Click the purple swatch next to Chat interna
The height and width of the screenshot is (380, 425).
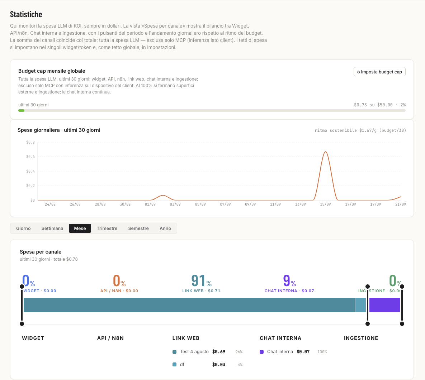pyautogui.click(x=261, y=352)
